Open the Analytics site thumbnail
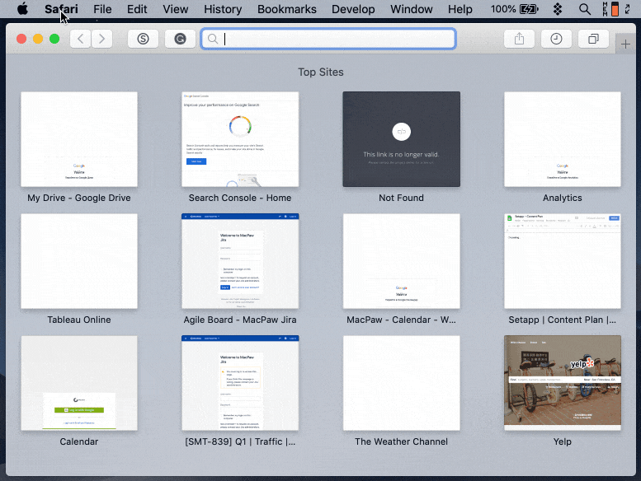The image size is (641, 481). coord(562,139)
